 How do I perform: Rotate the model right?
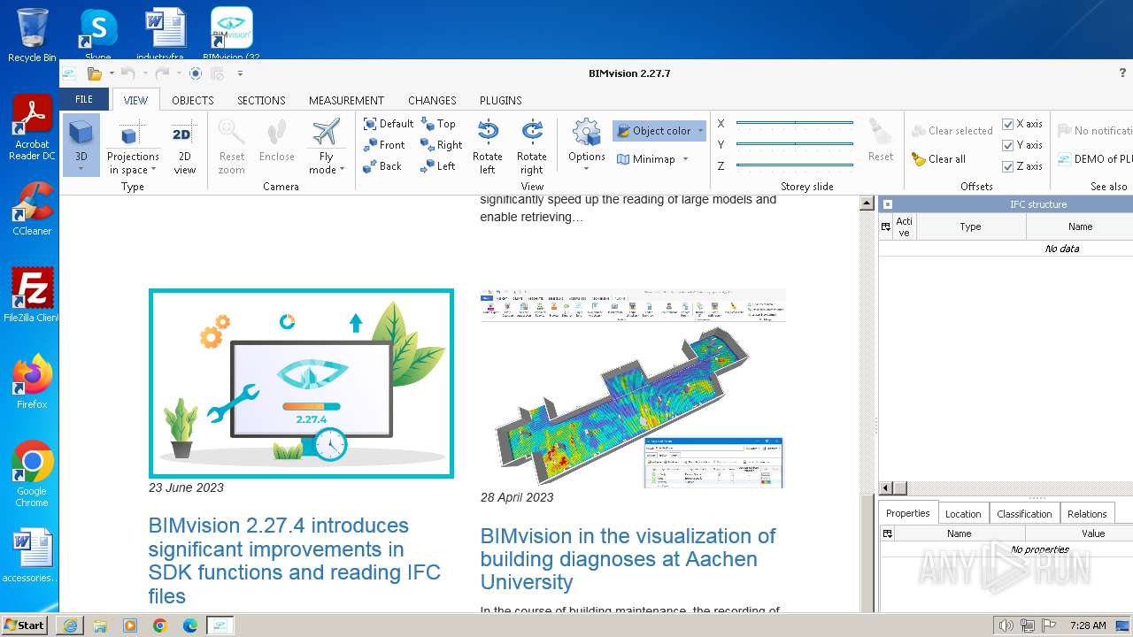click(x=532, y=146)
